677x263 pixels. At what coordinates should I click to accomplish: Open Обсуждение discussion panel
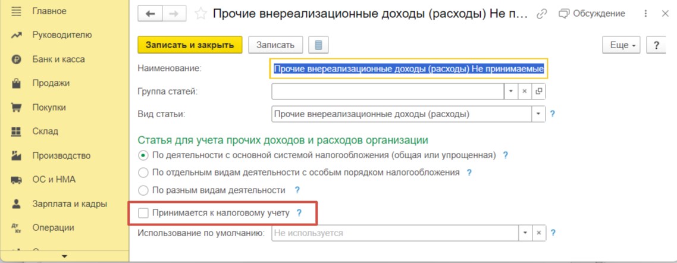[x=591, y=14]
